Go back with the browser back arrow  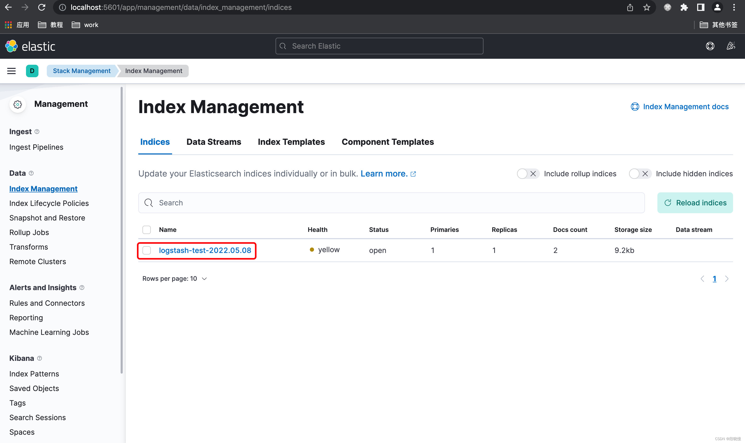click(x=8, y=7)
